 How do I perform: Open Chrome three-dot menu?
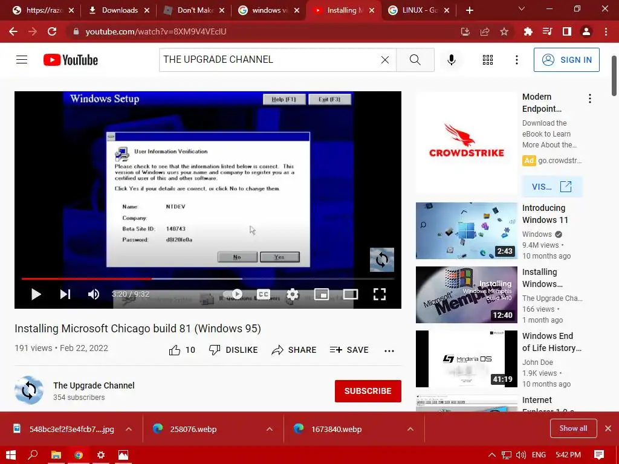click(606, 31)
